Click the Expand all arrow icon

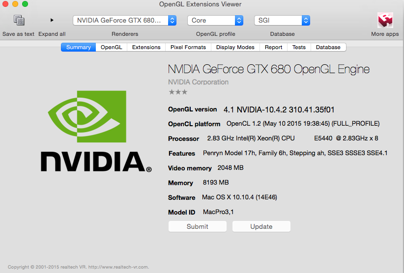pos(52,20)
